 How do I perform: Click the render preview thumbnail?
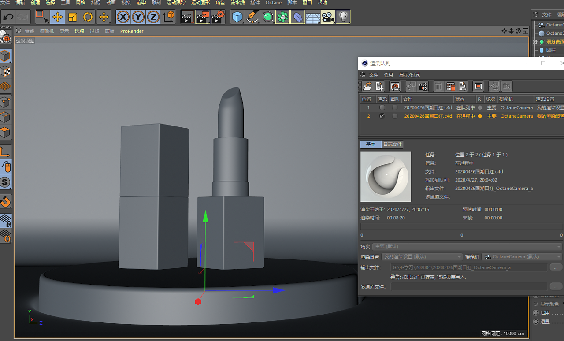pos(386,177)
